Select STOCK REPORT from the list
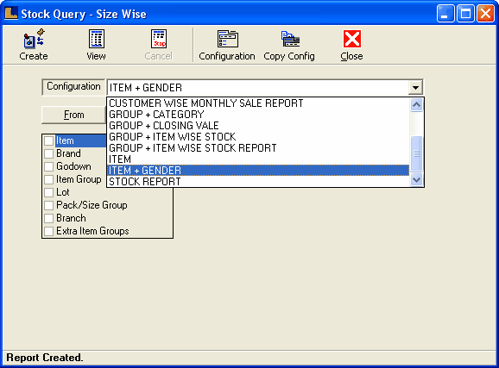Screen dimensions: 499x368 pos(258,182)
